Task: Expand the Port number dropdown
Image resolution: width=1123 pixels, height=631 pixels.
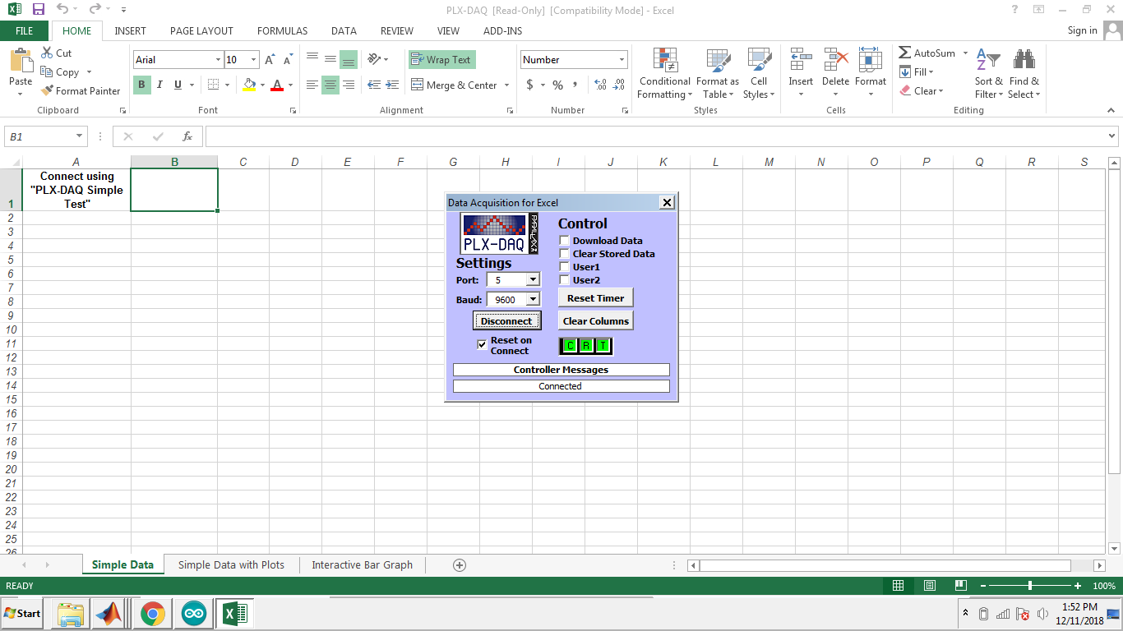Action: point(533,280)
